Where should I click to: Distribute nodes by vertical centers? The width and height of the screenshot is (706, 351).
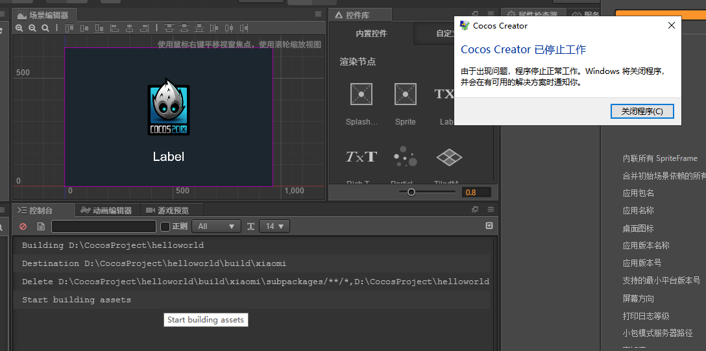(x=184, y=28)
